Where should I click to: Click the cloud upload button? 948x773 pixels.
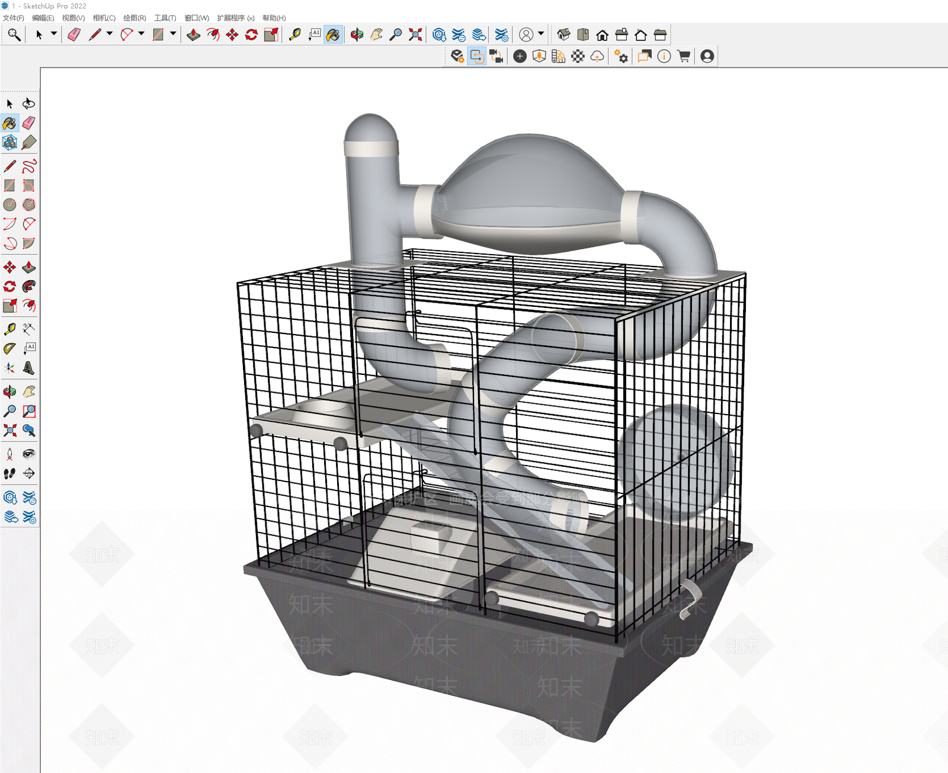[x=597, y=56]
